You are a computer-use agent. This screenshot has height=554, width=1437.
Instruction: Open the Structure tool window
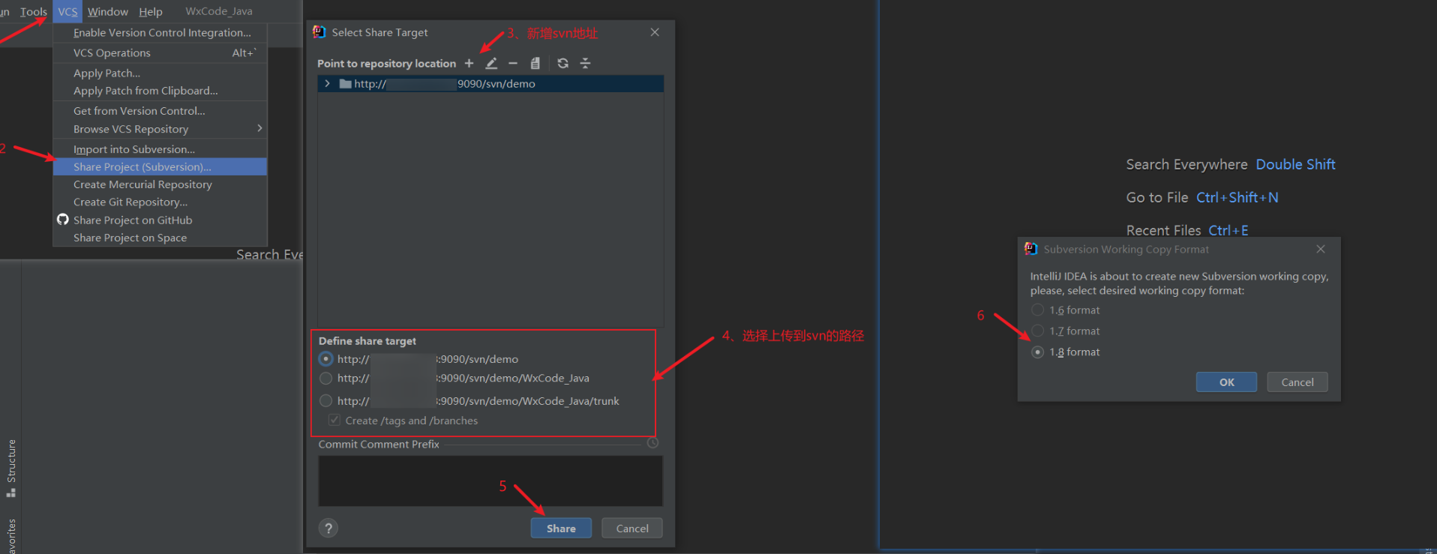(x=11, y=468)
